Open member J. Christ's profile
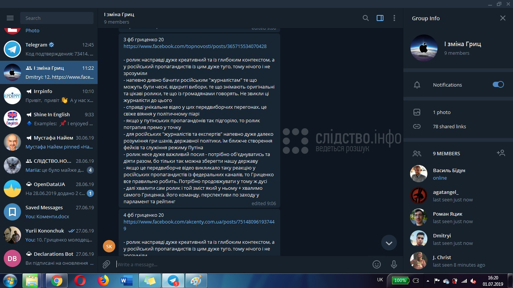513x288 pixels. tap(458, 261)
